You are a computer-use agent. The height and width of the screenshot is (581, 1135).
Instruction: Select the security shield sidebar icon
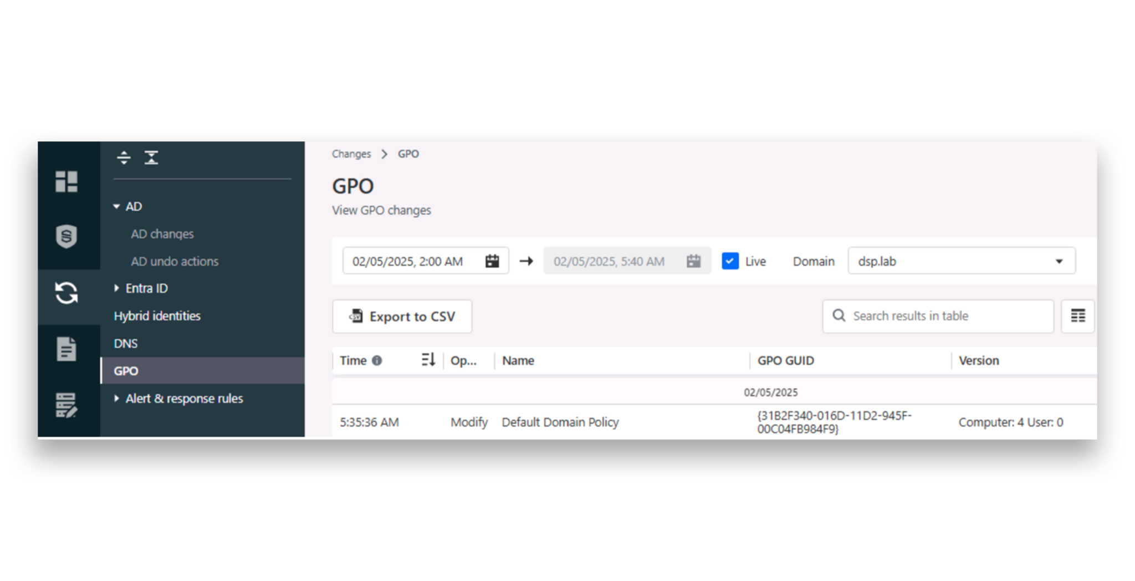(x=68, y=236)
